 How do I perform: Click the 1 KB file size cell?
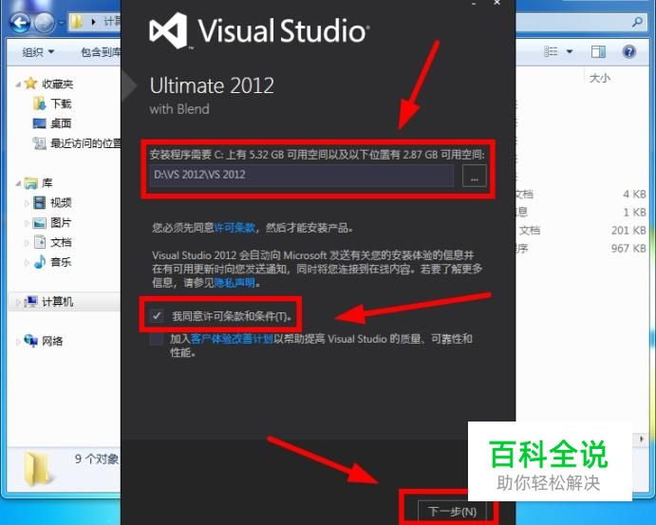pyautogui.click(x=634, y=212)
